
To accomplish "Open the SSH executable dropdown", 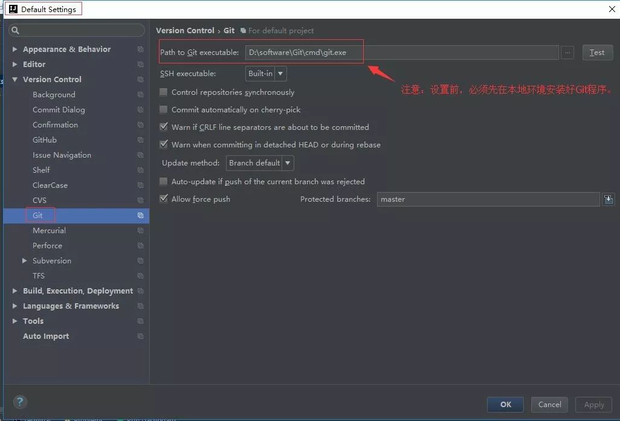I will [279, 73].
